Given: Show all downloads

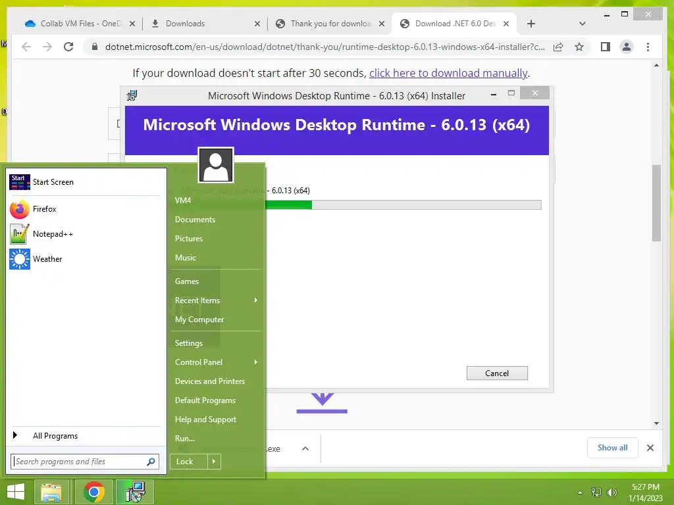Looking at the screenshot, I should [613, 448].
